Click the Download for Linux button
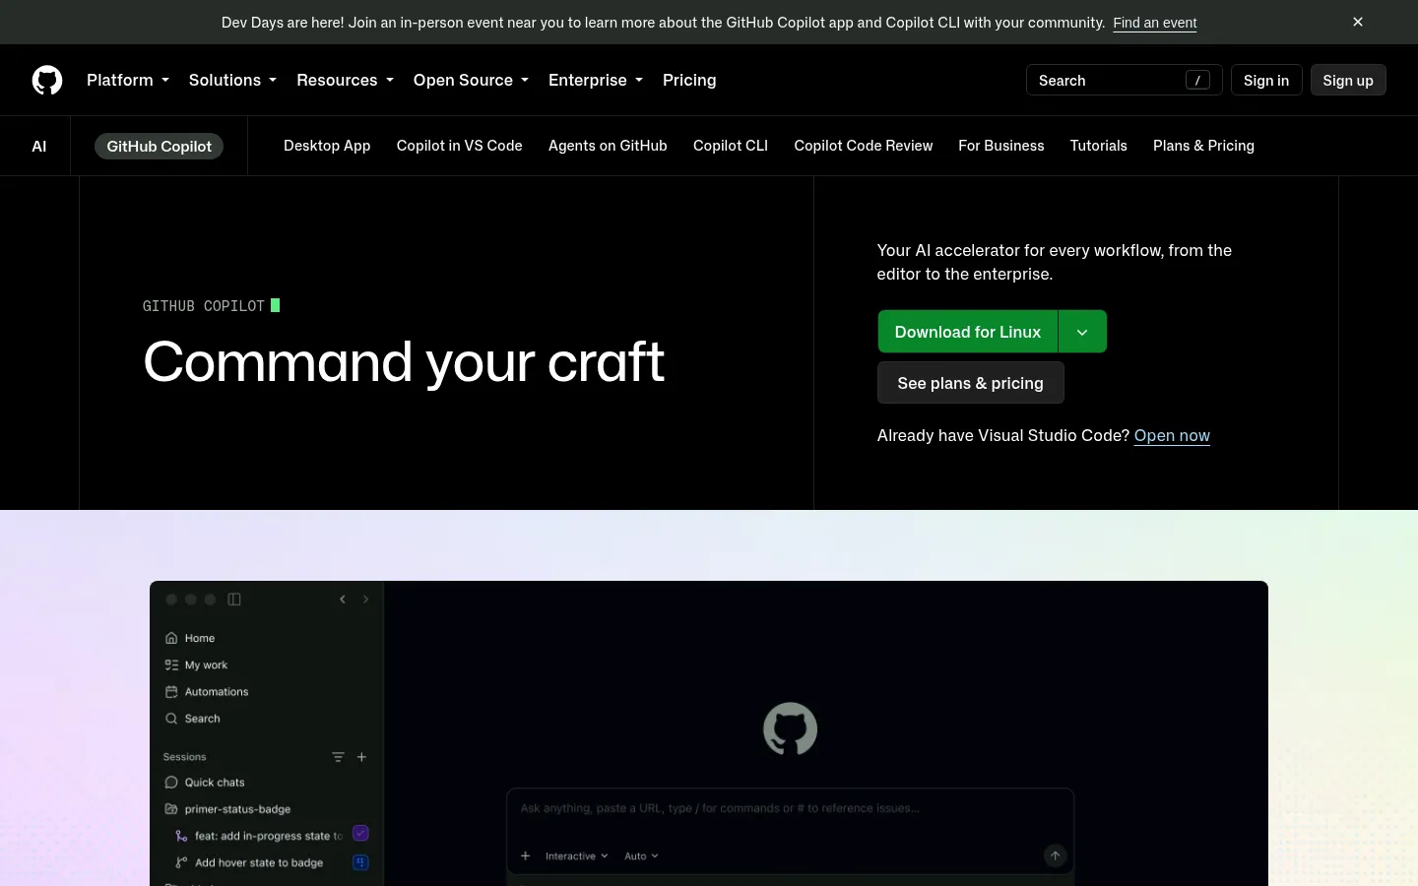 pyautogui.click(x=968, y=332)
